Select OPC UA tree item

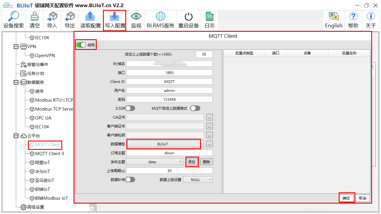pyautogui.click(x=40, y=118)
